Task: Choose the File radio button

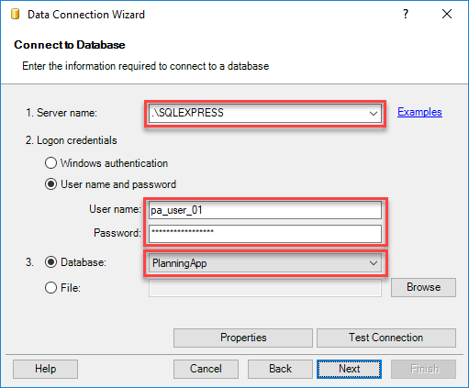Action: 50,288
